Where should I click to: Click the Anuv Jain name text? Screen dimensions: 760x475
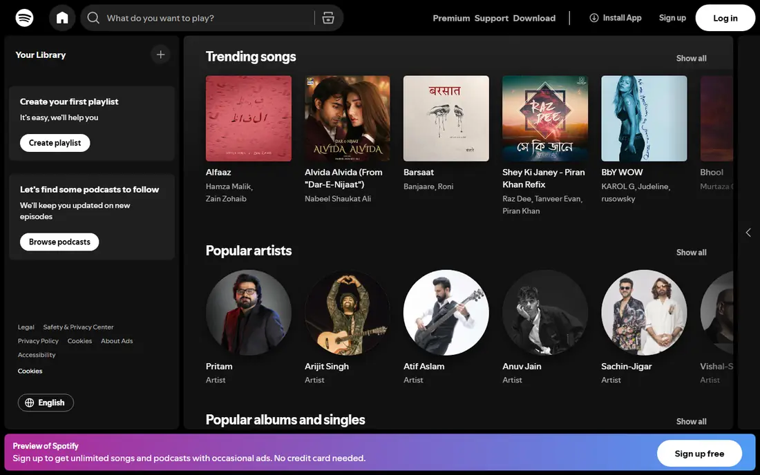click(x=522, y=367)
